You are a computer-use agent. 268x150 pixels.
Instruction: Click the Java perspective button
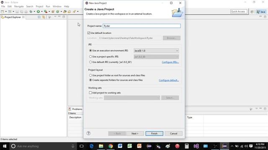pyautogui.click(x=261, y=12)
